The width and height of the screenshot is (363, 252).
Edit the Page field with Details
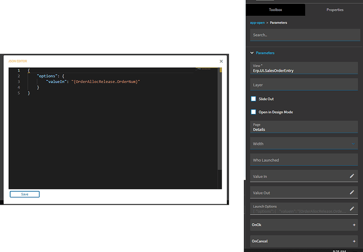(304, 127)
